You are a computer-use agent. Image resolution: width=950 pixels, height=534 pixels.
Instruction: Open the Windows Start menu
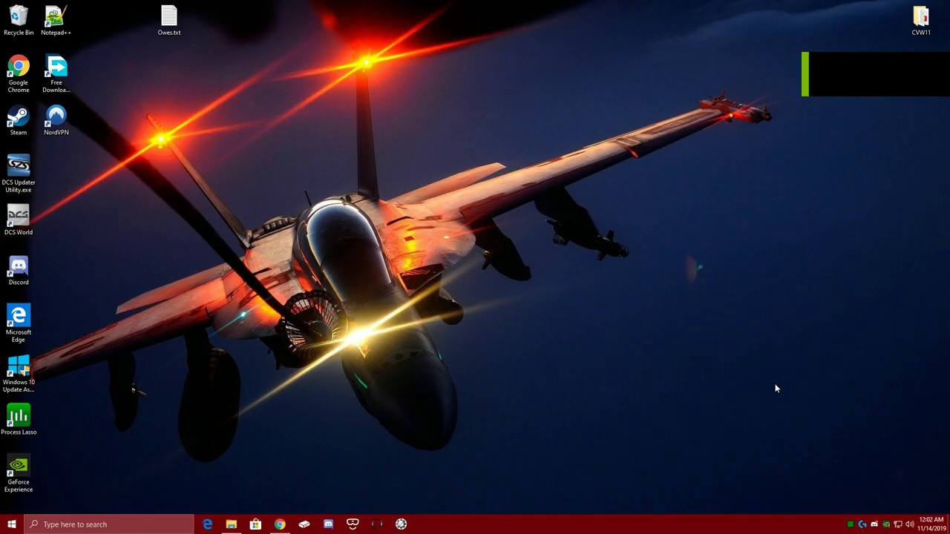tap(11, 524)
